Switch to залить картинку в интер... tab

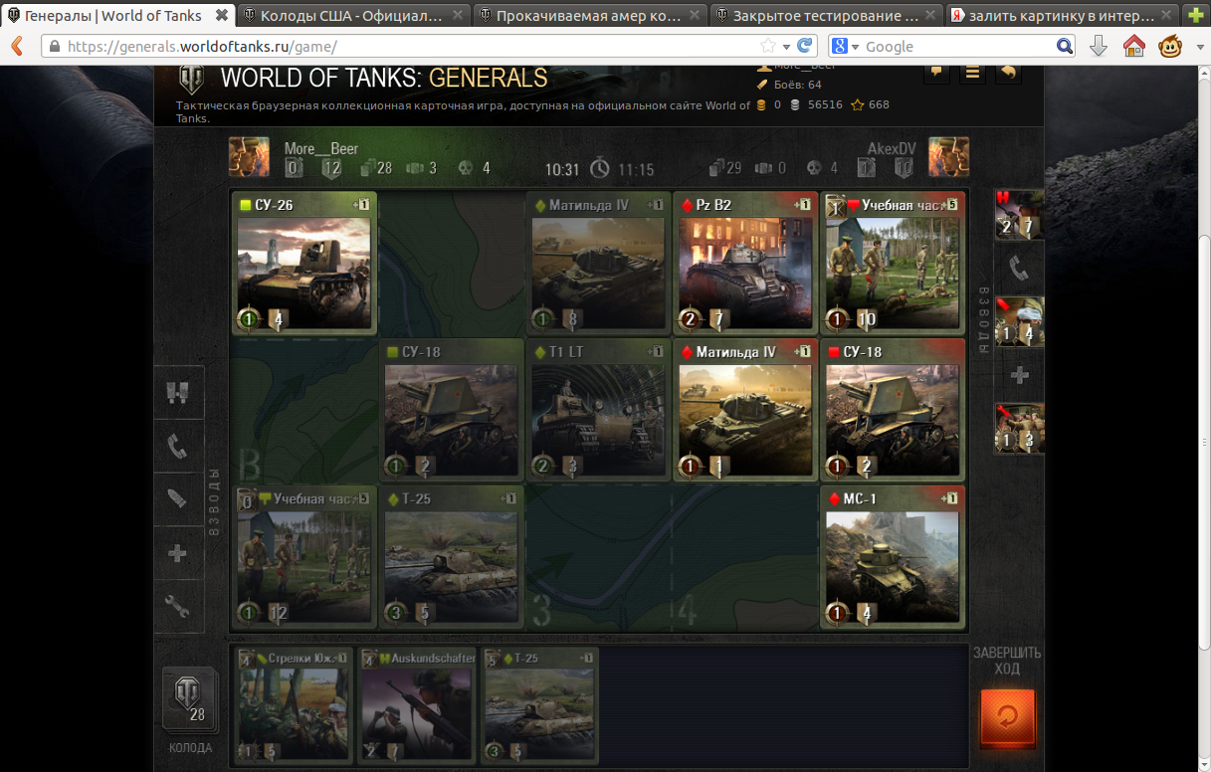point(1062,16)
